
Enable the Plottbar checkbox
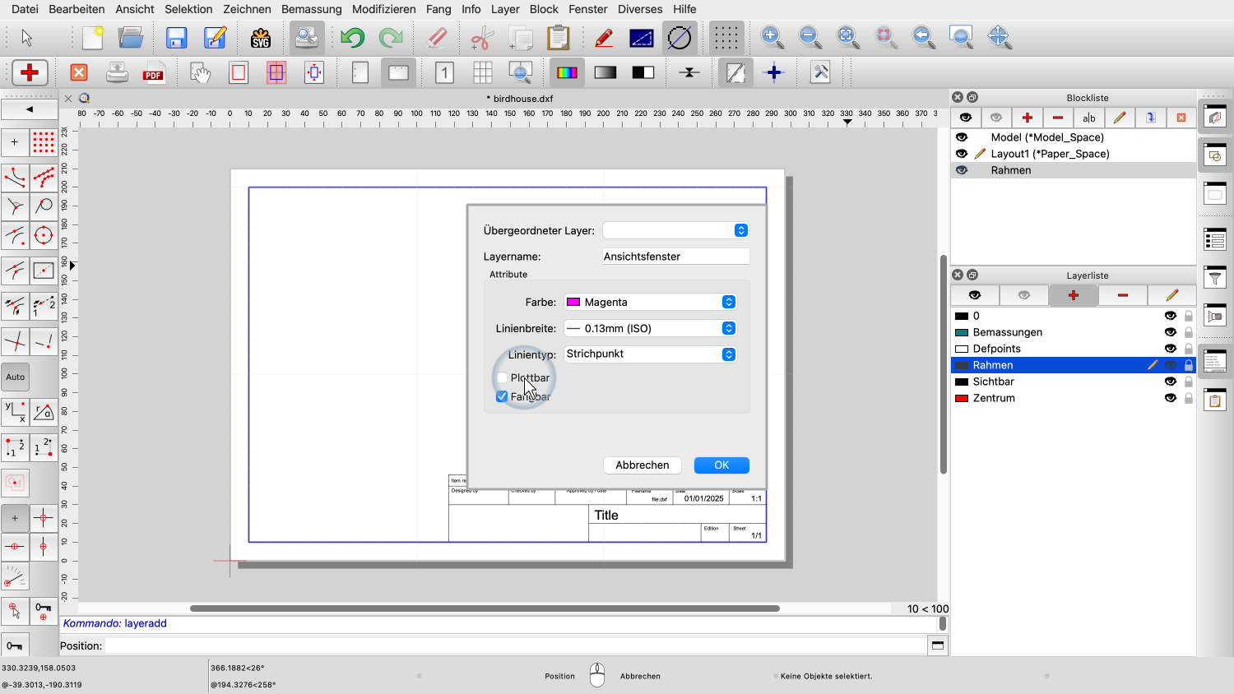point(503,378)
